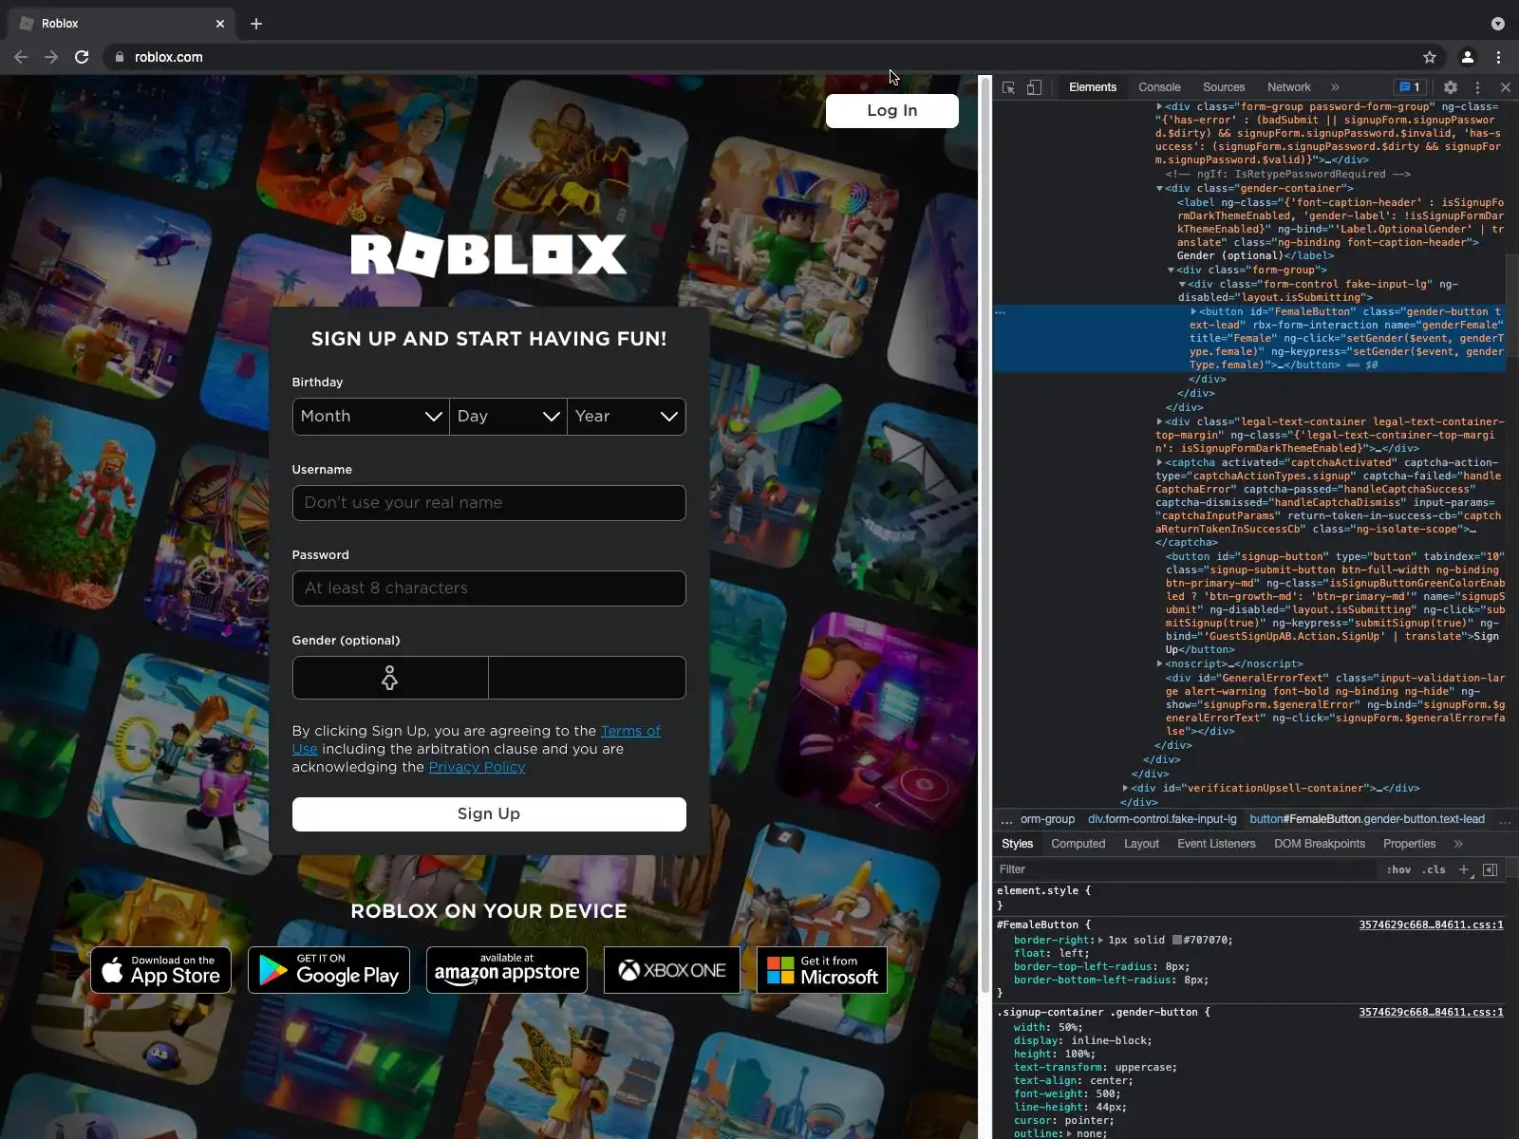Open the #FemaleButton rule's css source link
The image size is (1519, 1139).
[x=1431, y=925]
